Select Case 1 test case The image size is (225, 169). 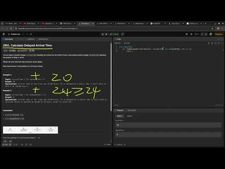click(x=120, y=116)
